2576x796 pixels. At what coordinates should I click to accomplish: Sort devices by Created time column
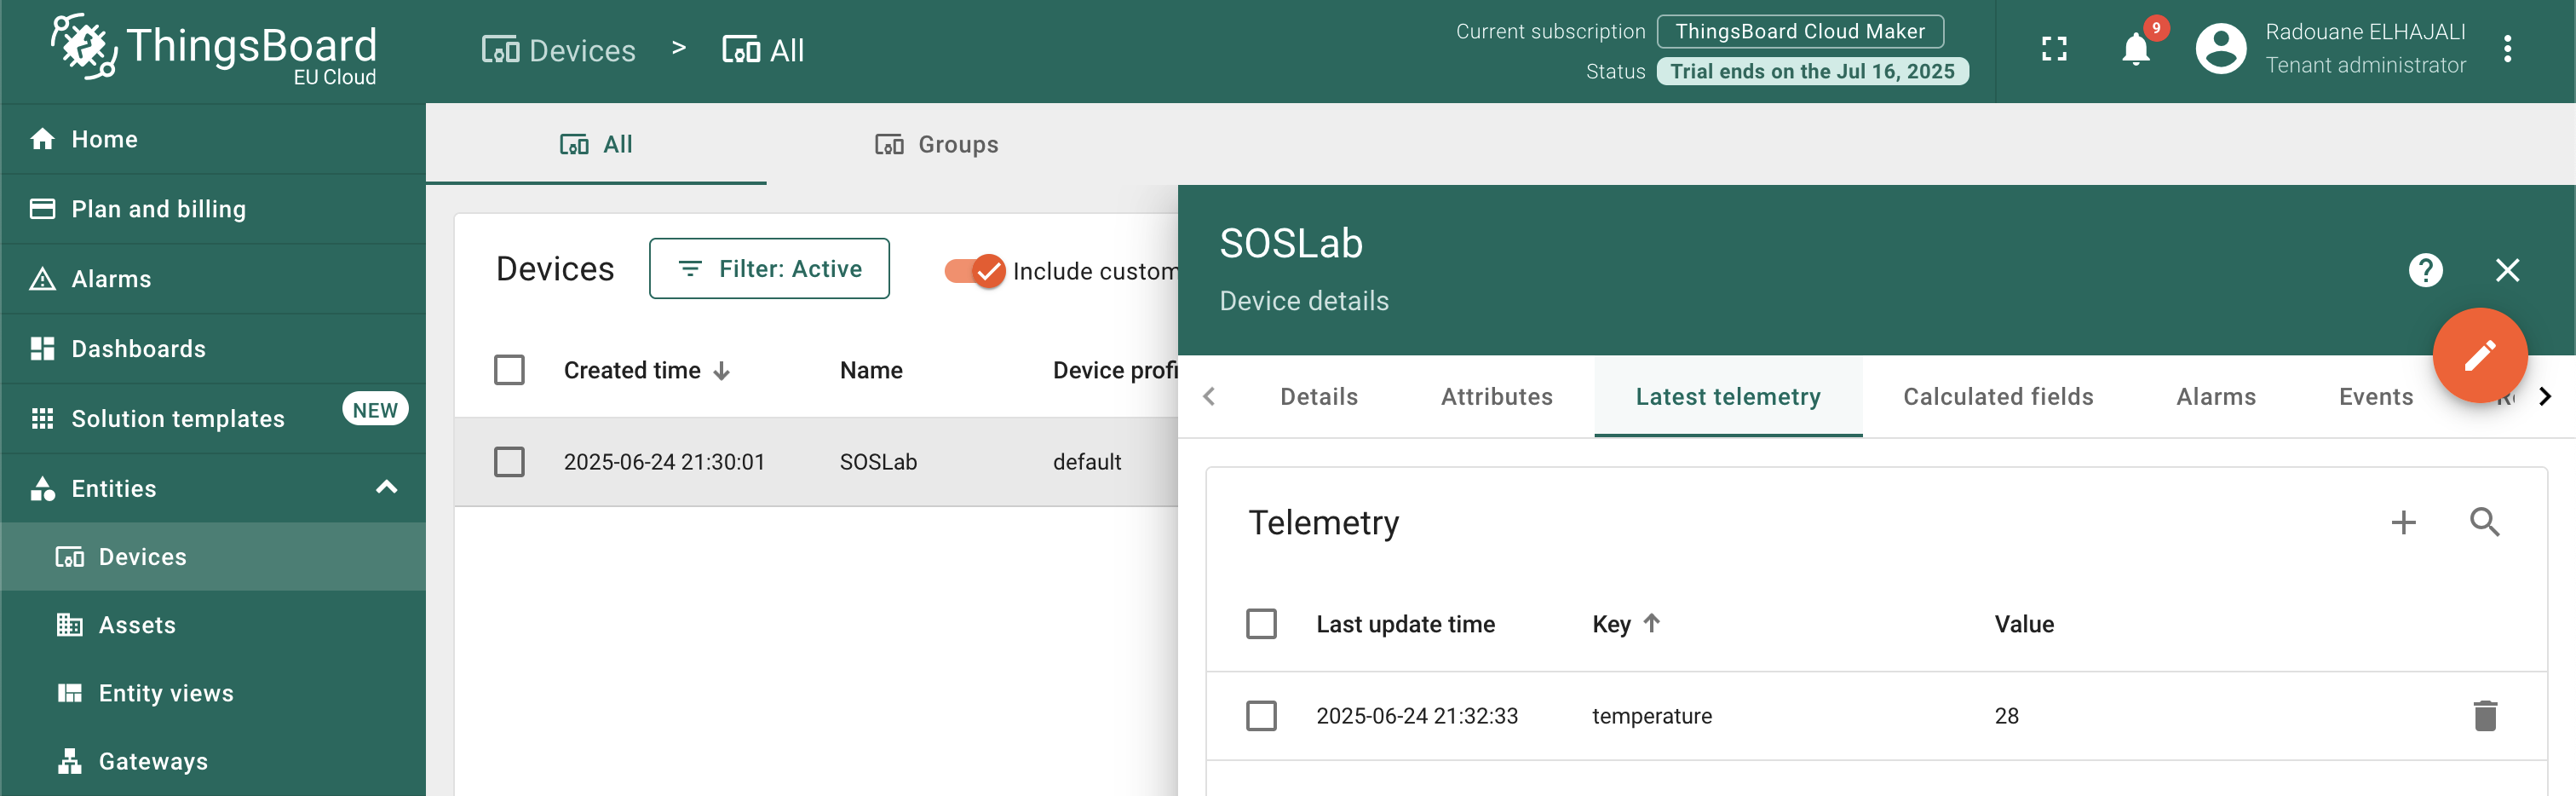point(647,370)
